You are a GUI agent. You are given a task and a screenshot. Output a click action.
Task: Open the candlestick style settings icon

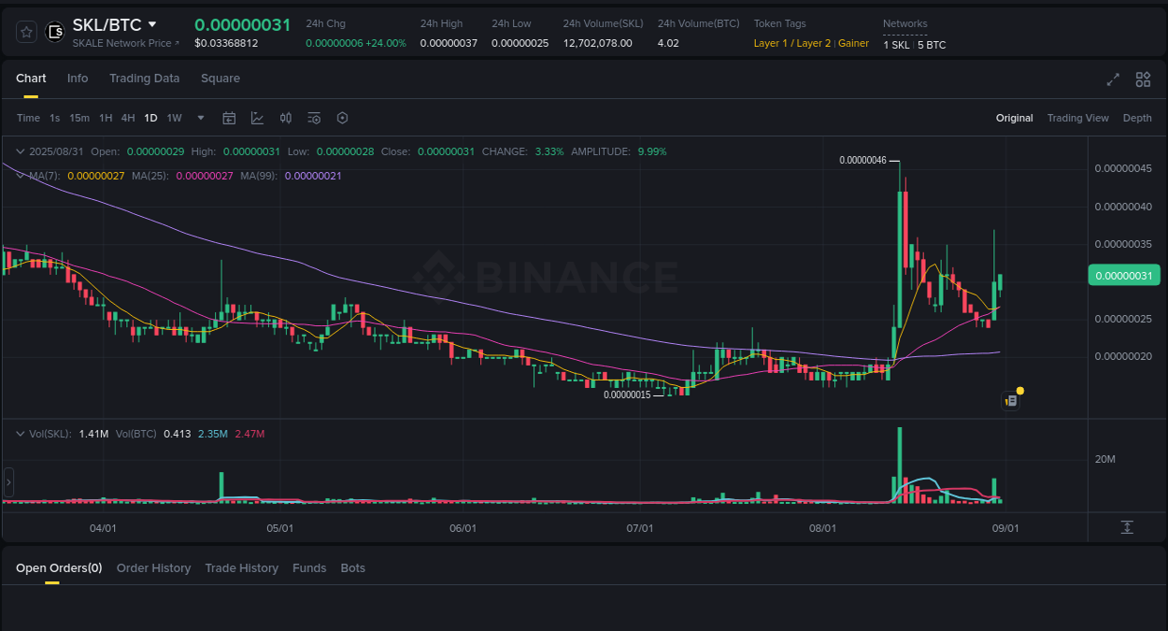286,118
